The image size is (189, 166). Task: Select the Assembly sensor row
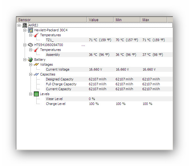click(x=109, y=55)
